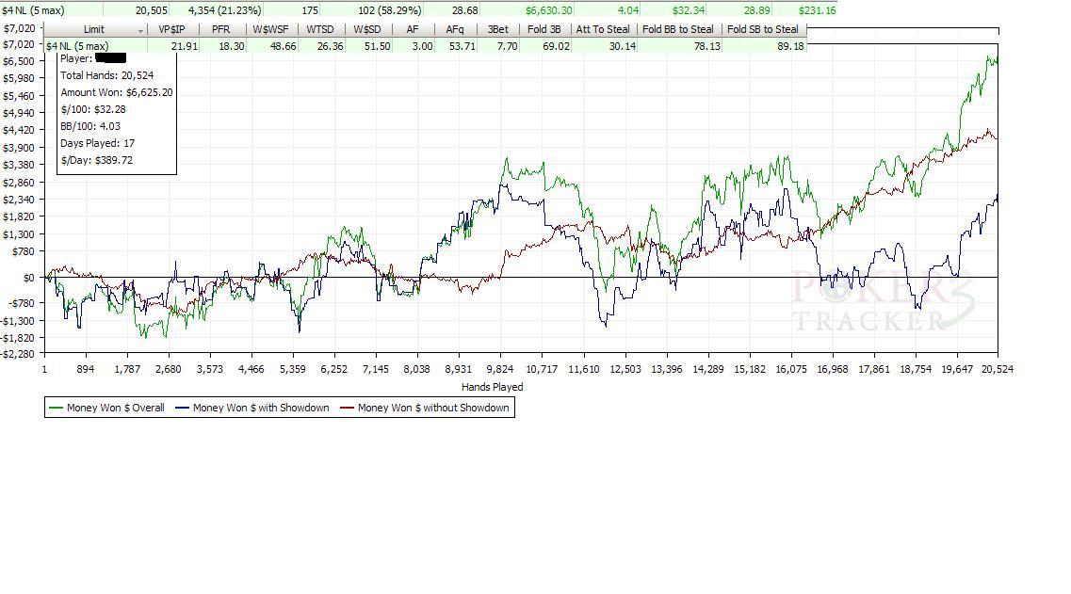
Task: Click the $6,630.30 winnings cell in top row
Action: [x=549, y=10]
